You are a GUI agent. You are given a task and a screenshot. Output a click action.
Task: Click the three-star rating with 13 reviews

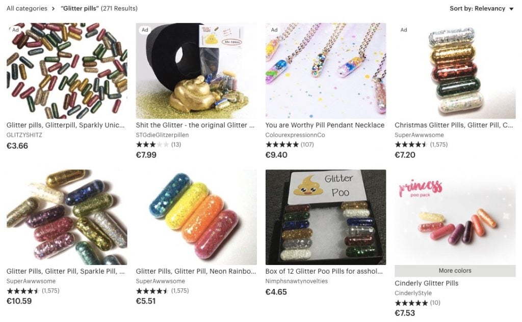coord(158,144)
